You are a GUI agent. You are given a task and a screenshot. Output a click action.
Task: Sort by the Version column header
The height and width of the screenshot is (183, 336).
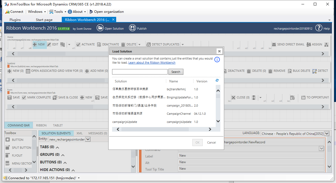202,81
